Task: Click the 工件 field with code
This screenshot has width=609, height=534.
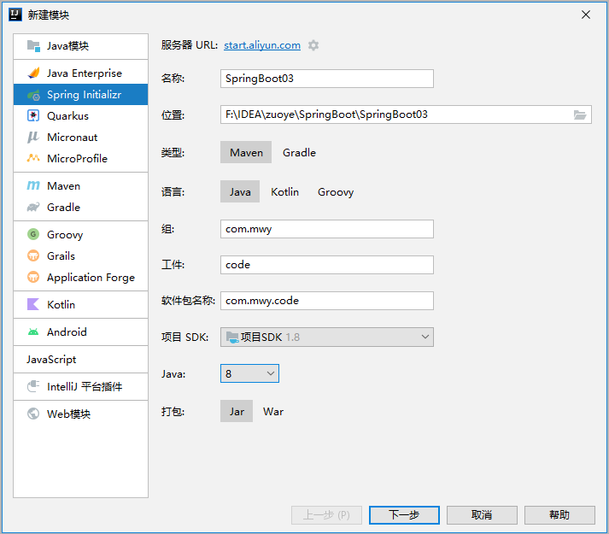Action: coord(327,265)
